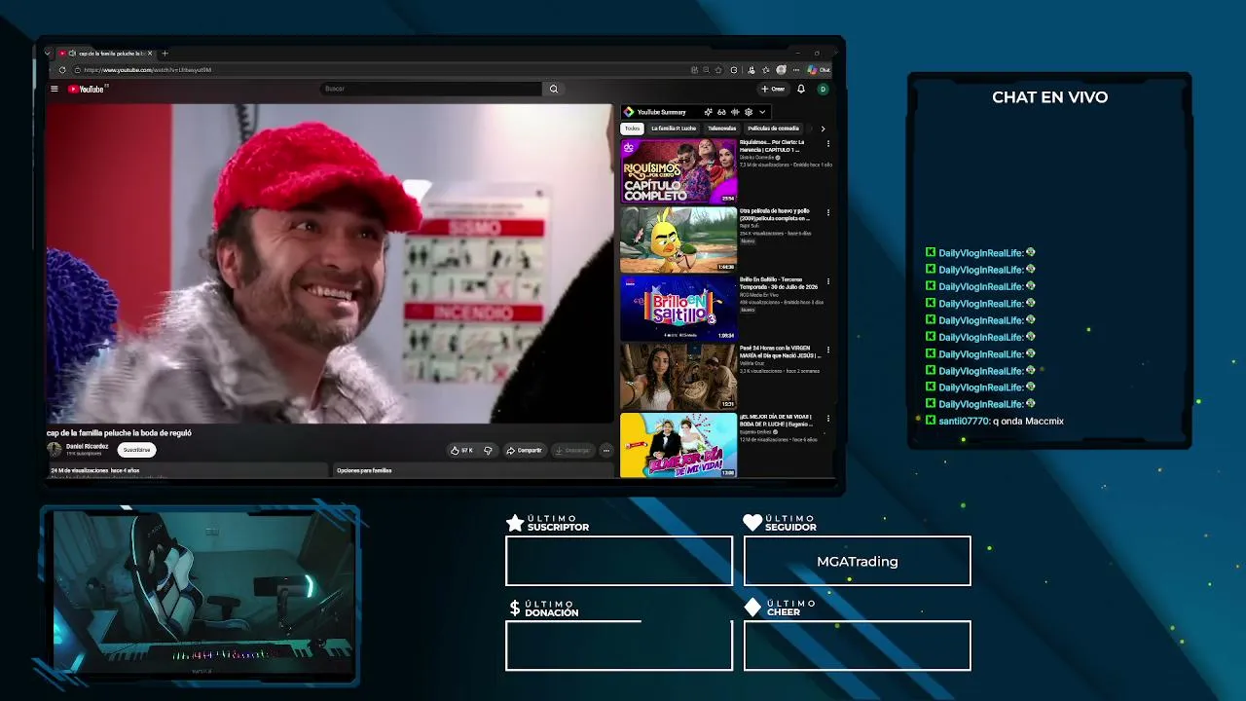Click the video player to pause
The width and height of the screenshot is (1246, 701).
tap(330, 263)
